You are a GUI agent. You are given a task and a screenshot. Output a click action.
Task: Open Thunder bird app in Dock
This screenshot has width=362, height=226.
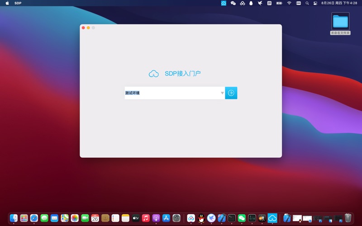coord(211,218)
